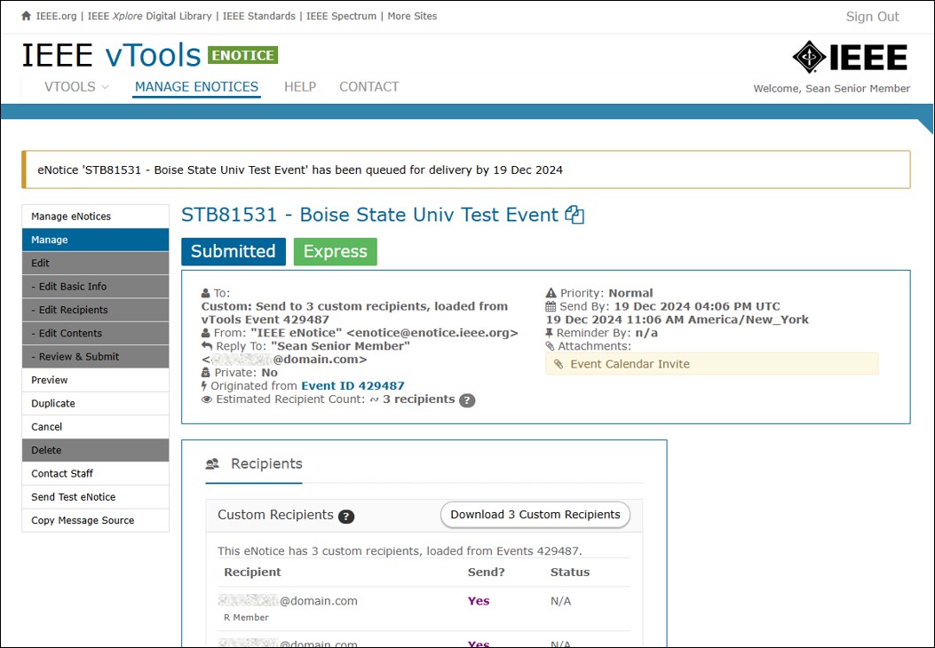Select the Manage sidebar item

coord(95,240)
